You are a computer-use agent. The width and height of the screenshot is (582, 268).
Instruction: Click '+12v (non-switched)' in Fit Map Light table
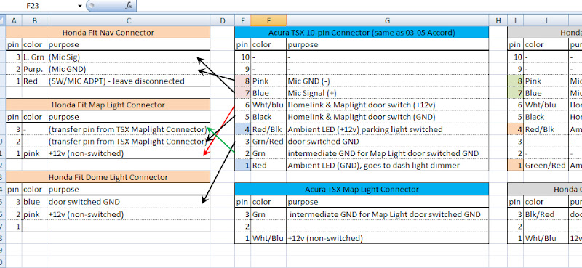pyautogui.click(x=129, y=153)
